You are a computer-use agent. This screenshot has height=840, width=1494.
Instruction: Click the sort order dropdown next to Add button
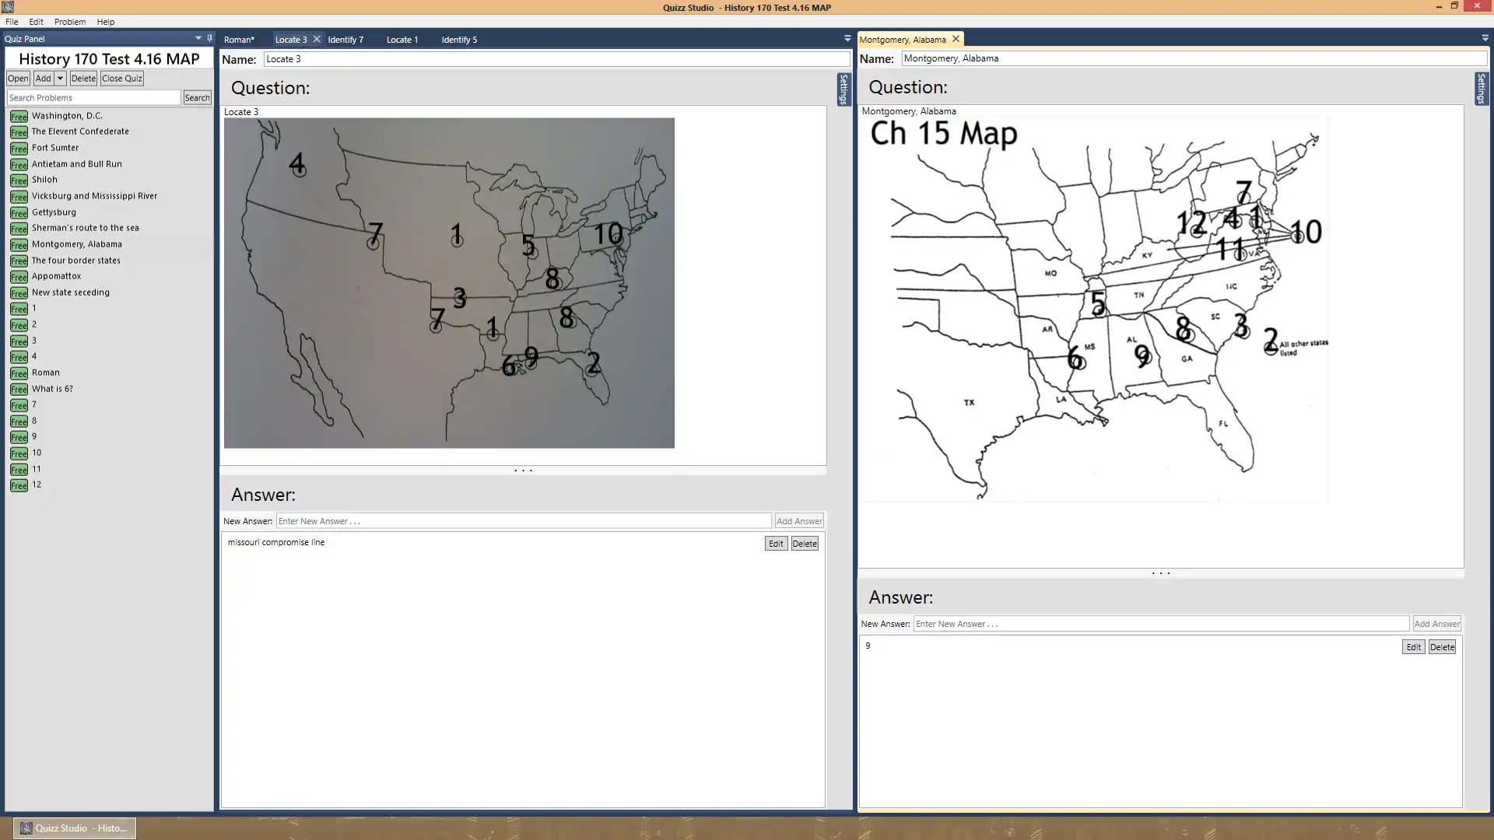pyautogui.click(x=59, y=78)
